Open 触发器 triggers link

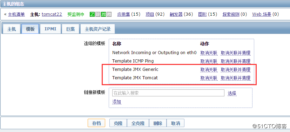[x=176, y=14]
